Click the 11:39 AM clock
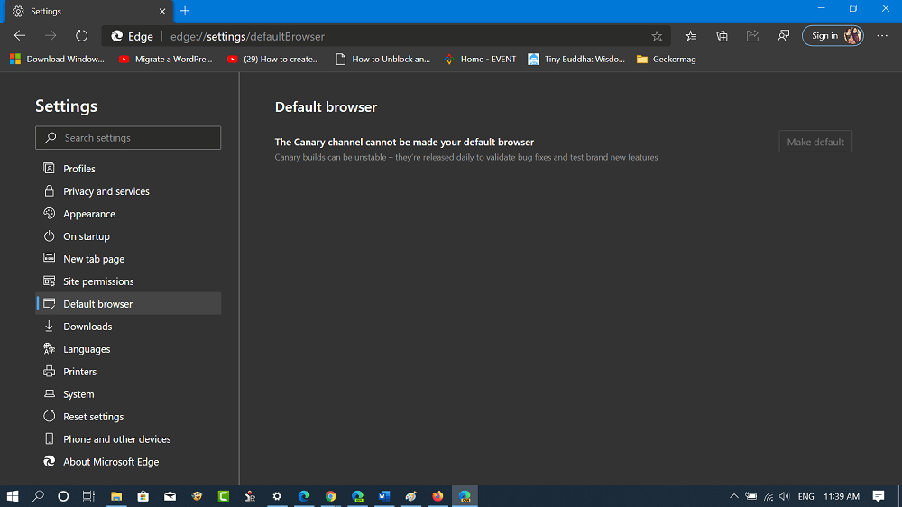Image resolution: width=902 pixels, height=507 pixels. (x=842, y=496)
